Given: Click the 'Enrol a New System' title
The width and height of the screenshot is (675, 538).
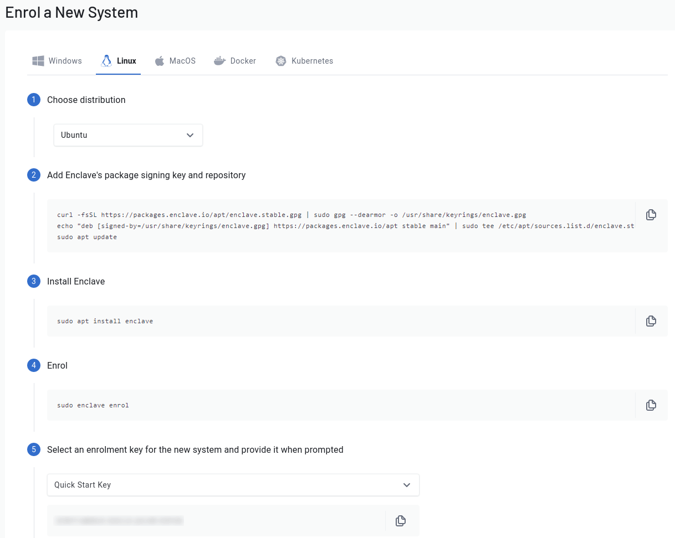Looking at the screenshot, I should (x=71, y=12).
